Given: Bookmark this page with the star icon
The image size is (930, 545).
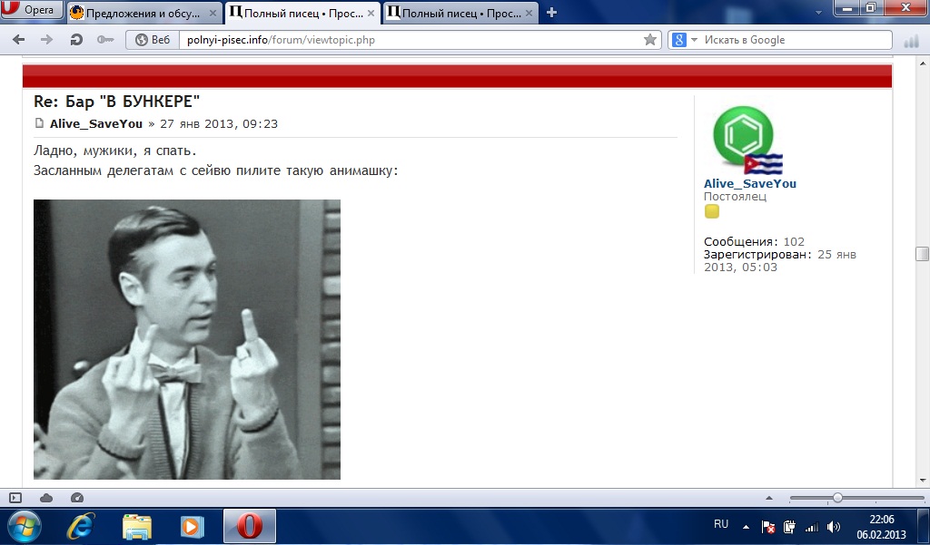Looking at the screenshot, I should tap(650, 40).
